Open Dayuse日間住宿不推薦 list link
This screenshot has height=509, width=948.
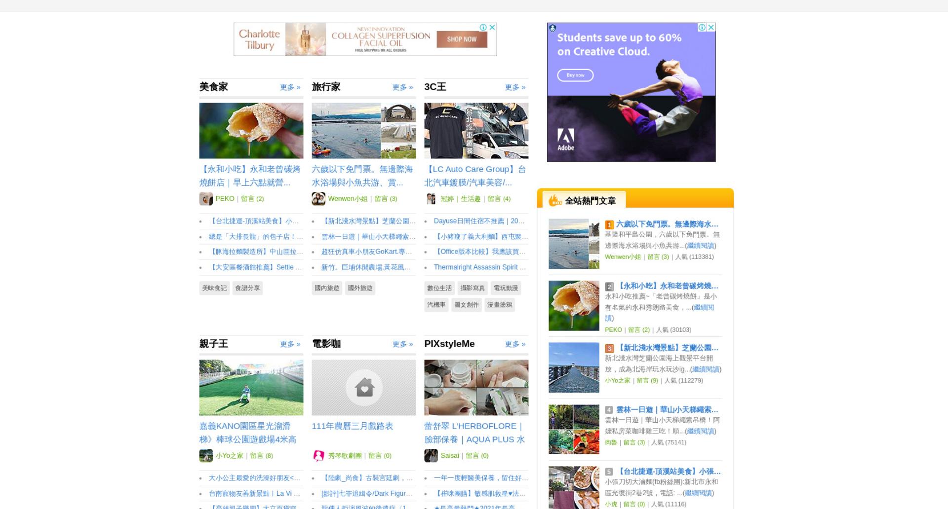(x=479, y=221)
